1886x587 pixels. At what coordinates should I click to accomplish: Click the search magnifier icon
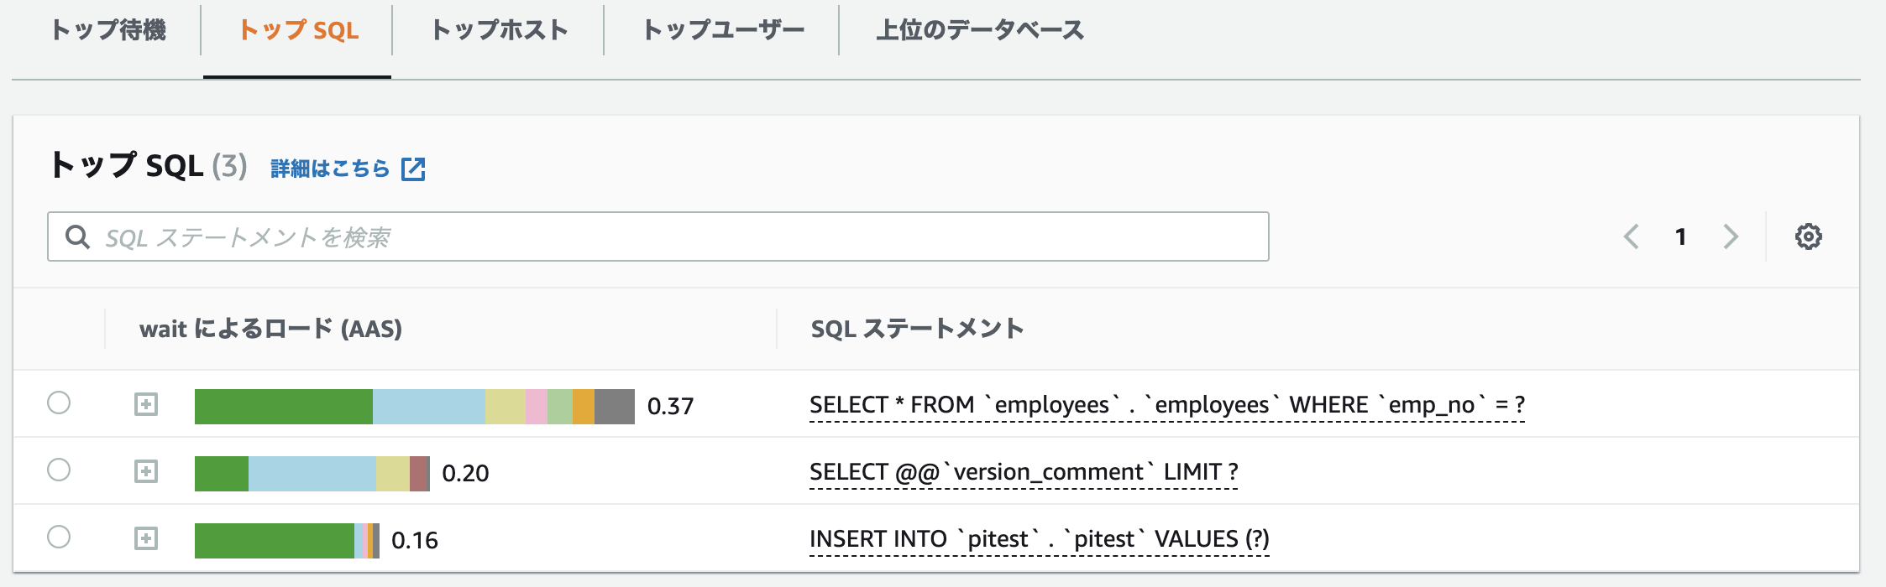coord(77,237)
